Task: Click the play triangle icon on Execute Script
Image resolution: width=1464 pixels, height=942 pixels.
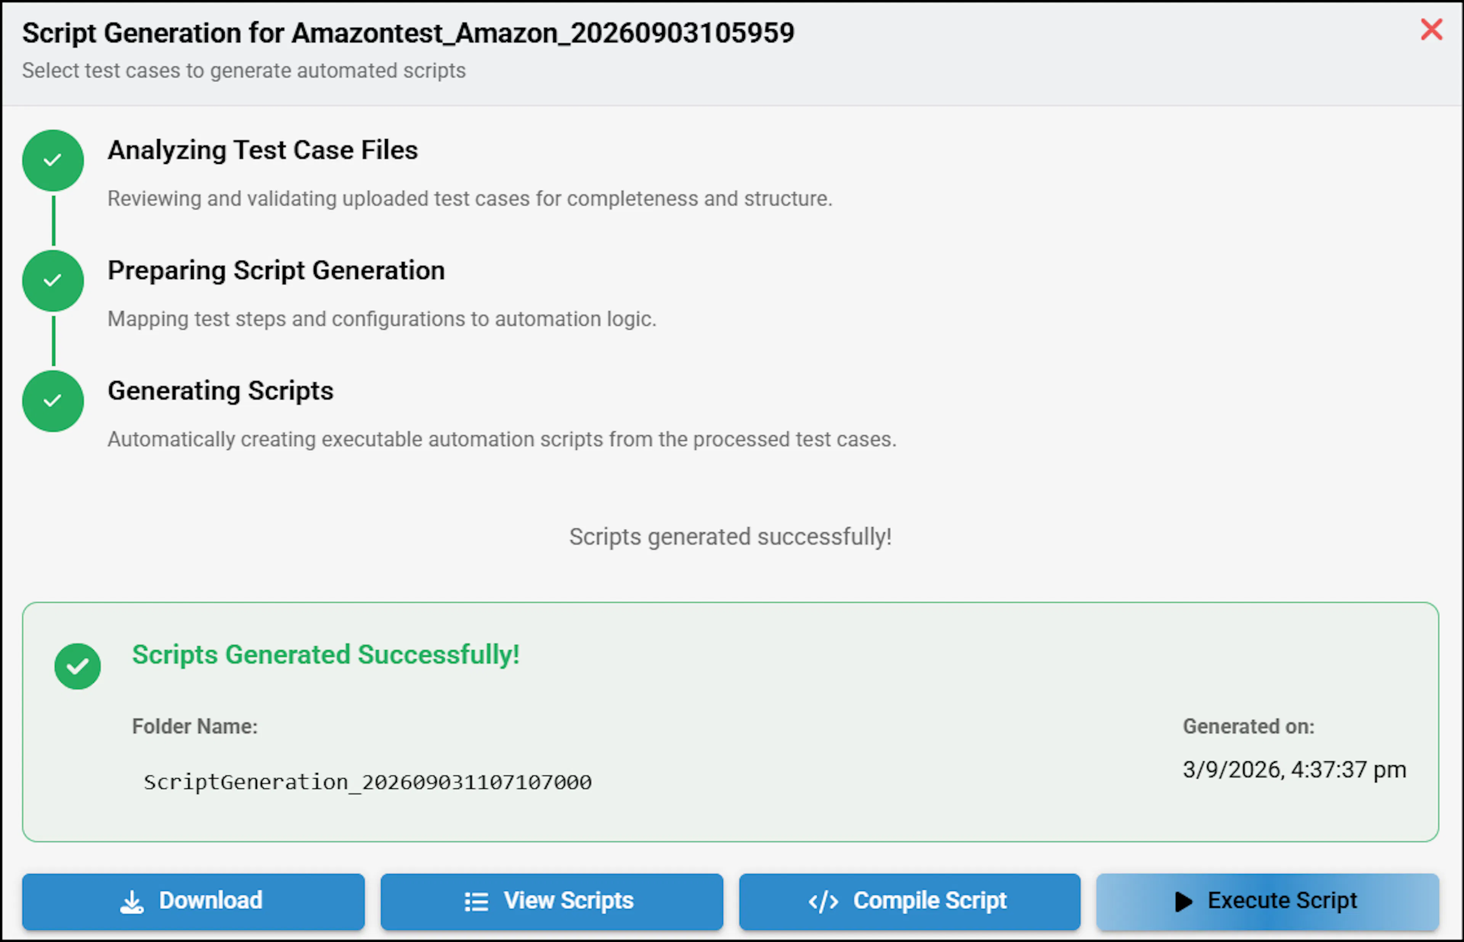Action: click(x=1183, y=902)
